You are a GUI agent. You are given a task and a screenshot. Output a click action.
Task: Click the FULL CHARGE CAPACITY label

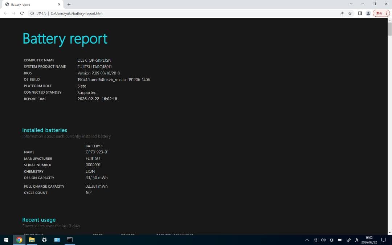pos(44,186)
